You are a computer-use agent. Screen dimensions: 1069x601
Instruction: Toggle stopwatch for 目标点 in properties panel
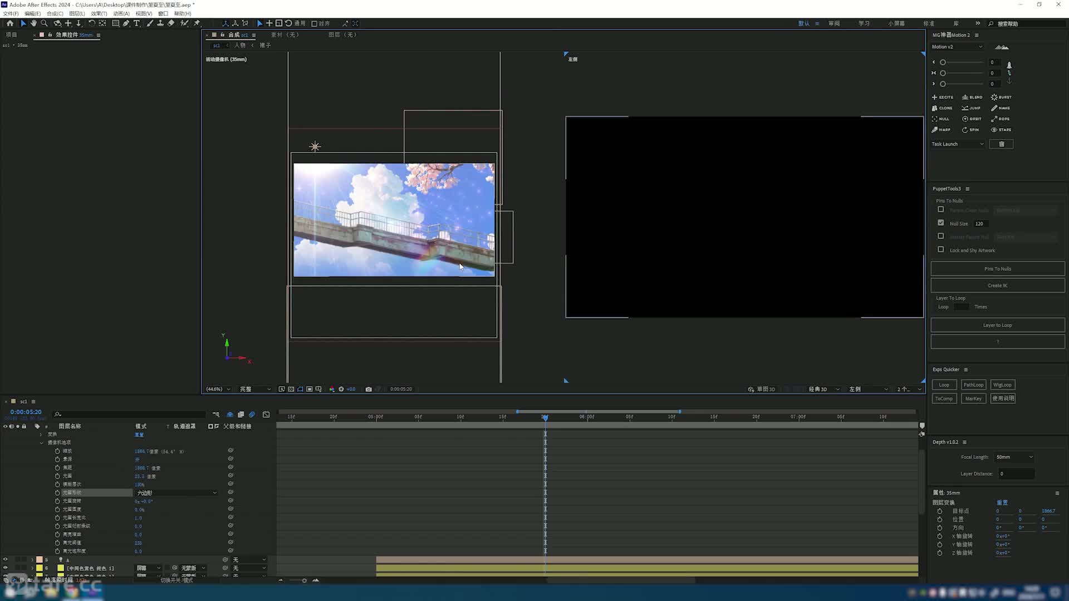(940, 511)
